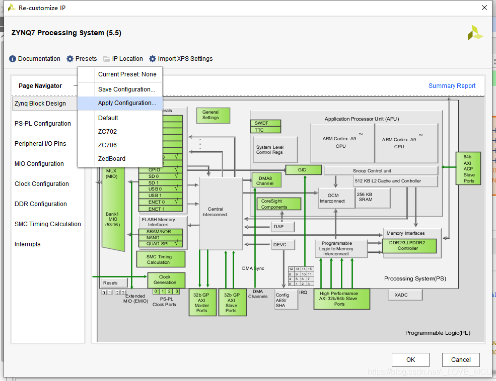Open the Documentation info icon
496x381 pixels.
[x=12, y=59]
